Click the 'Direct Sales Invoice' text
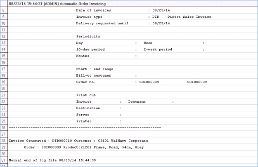The width and height of the screenshot is (258, 167). [189, 17]
